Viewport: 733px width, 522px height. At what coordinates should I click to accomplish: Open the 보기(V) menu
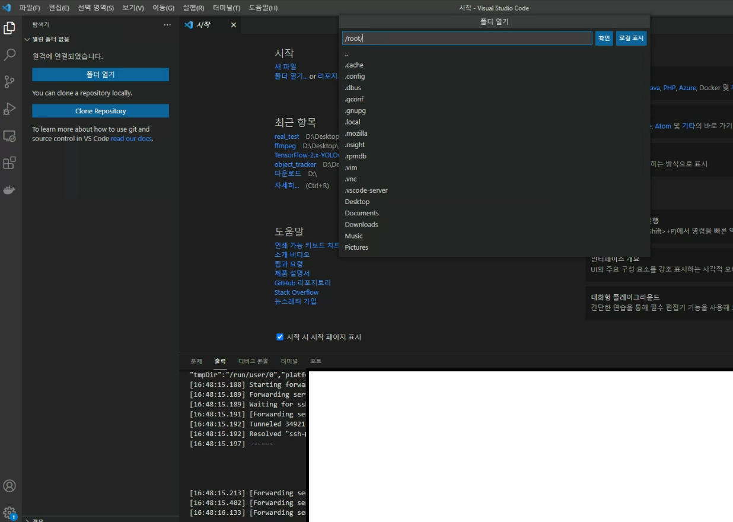tap(133, 8)
